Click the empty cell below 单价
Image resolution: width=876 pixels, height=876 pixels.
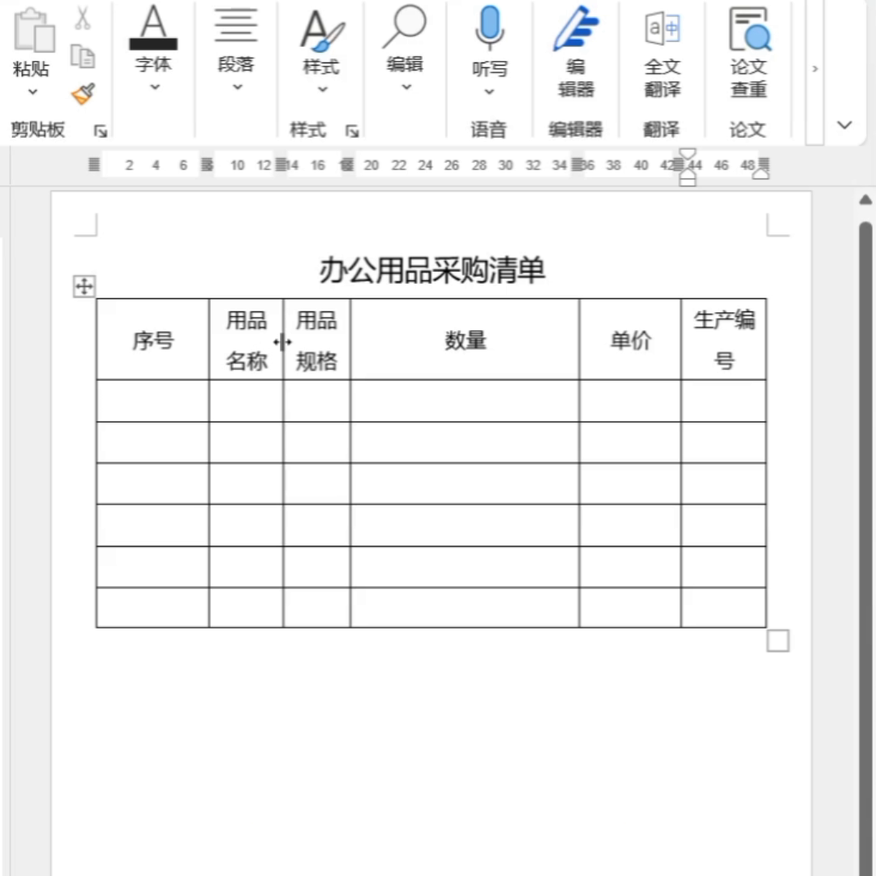(x=630, y=401)
